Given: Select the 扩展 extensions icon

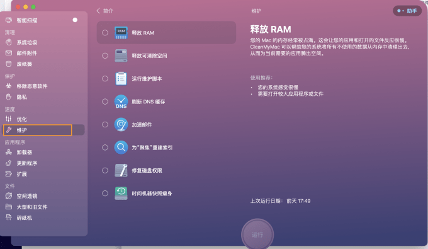Looking at the screenshot, I should [x=9, y=173].
